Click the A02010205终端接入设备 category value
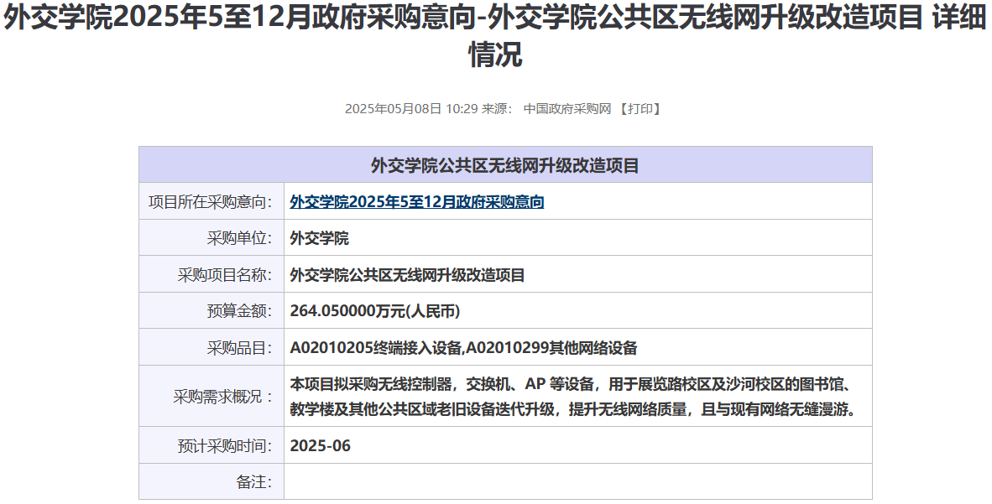The width and height of the screenshot is (992, 504). pos(376,347)
